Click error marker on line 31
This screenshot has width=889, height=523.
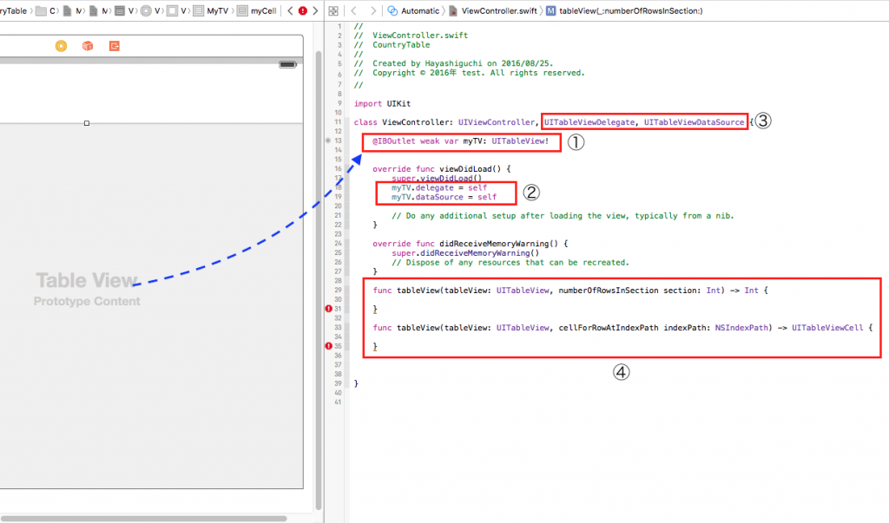(x=328, y=309)
